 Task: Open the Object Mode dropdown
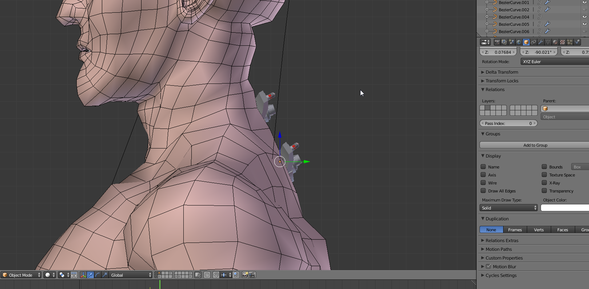coord(21,275)
